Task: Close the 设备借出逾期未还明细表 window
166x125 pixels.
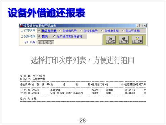Action: (x=145, y=26)
